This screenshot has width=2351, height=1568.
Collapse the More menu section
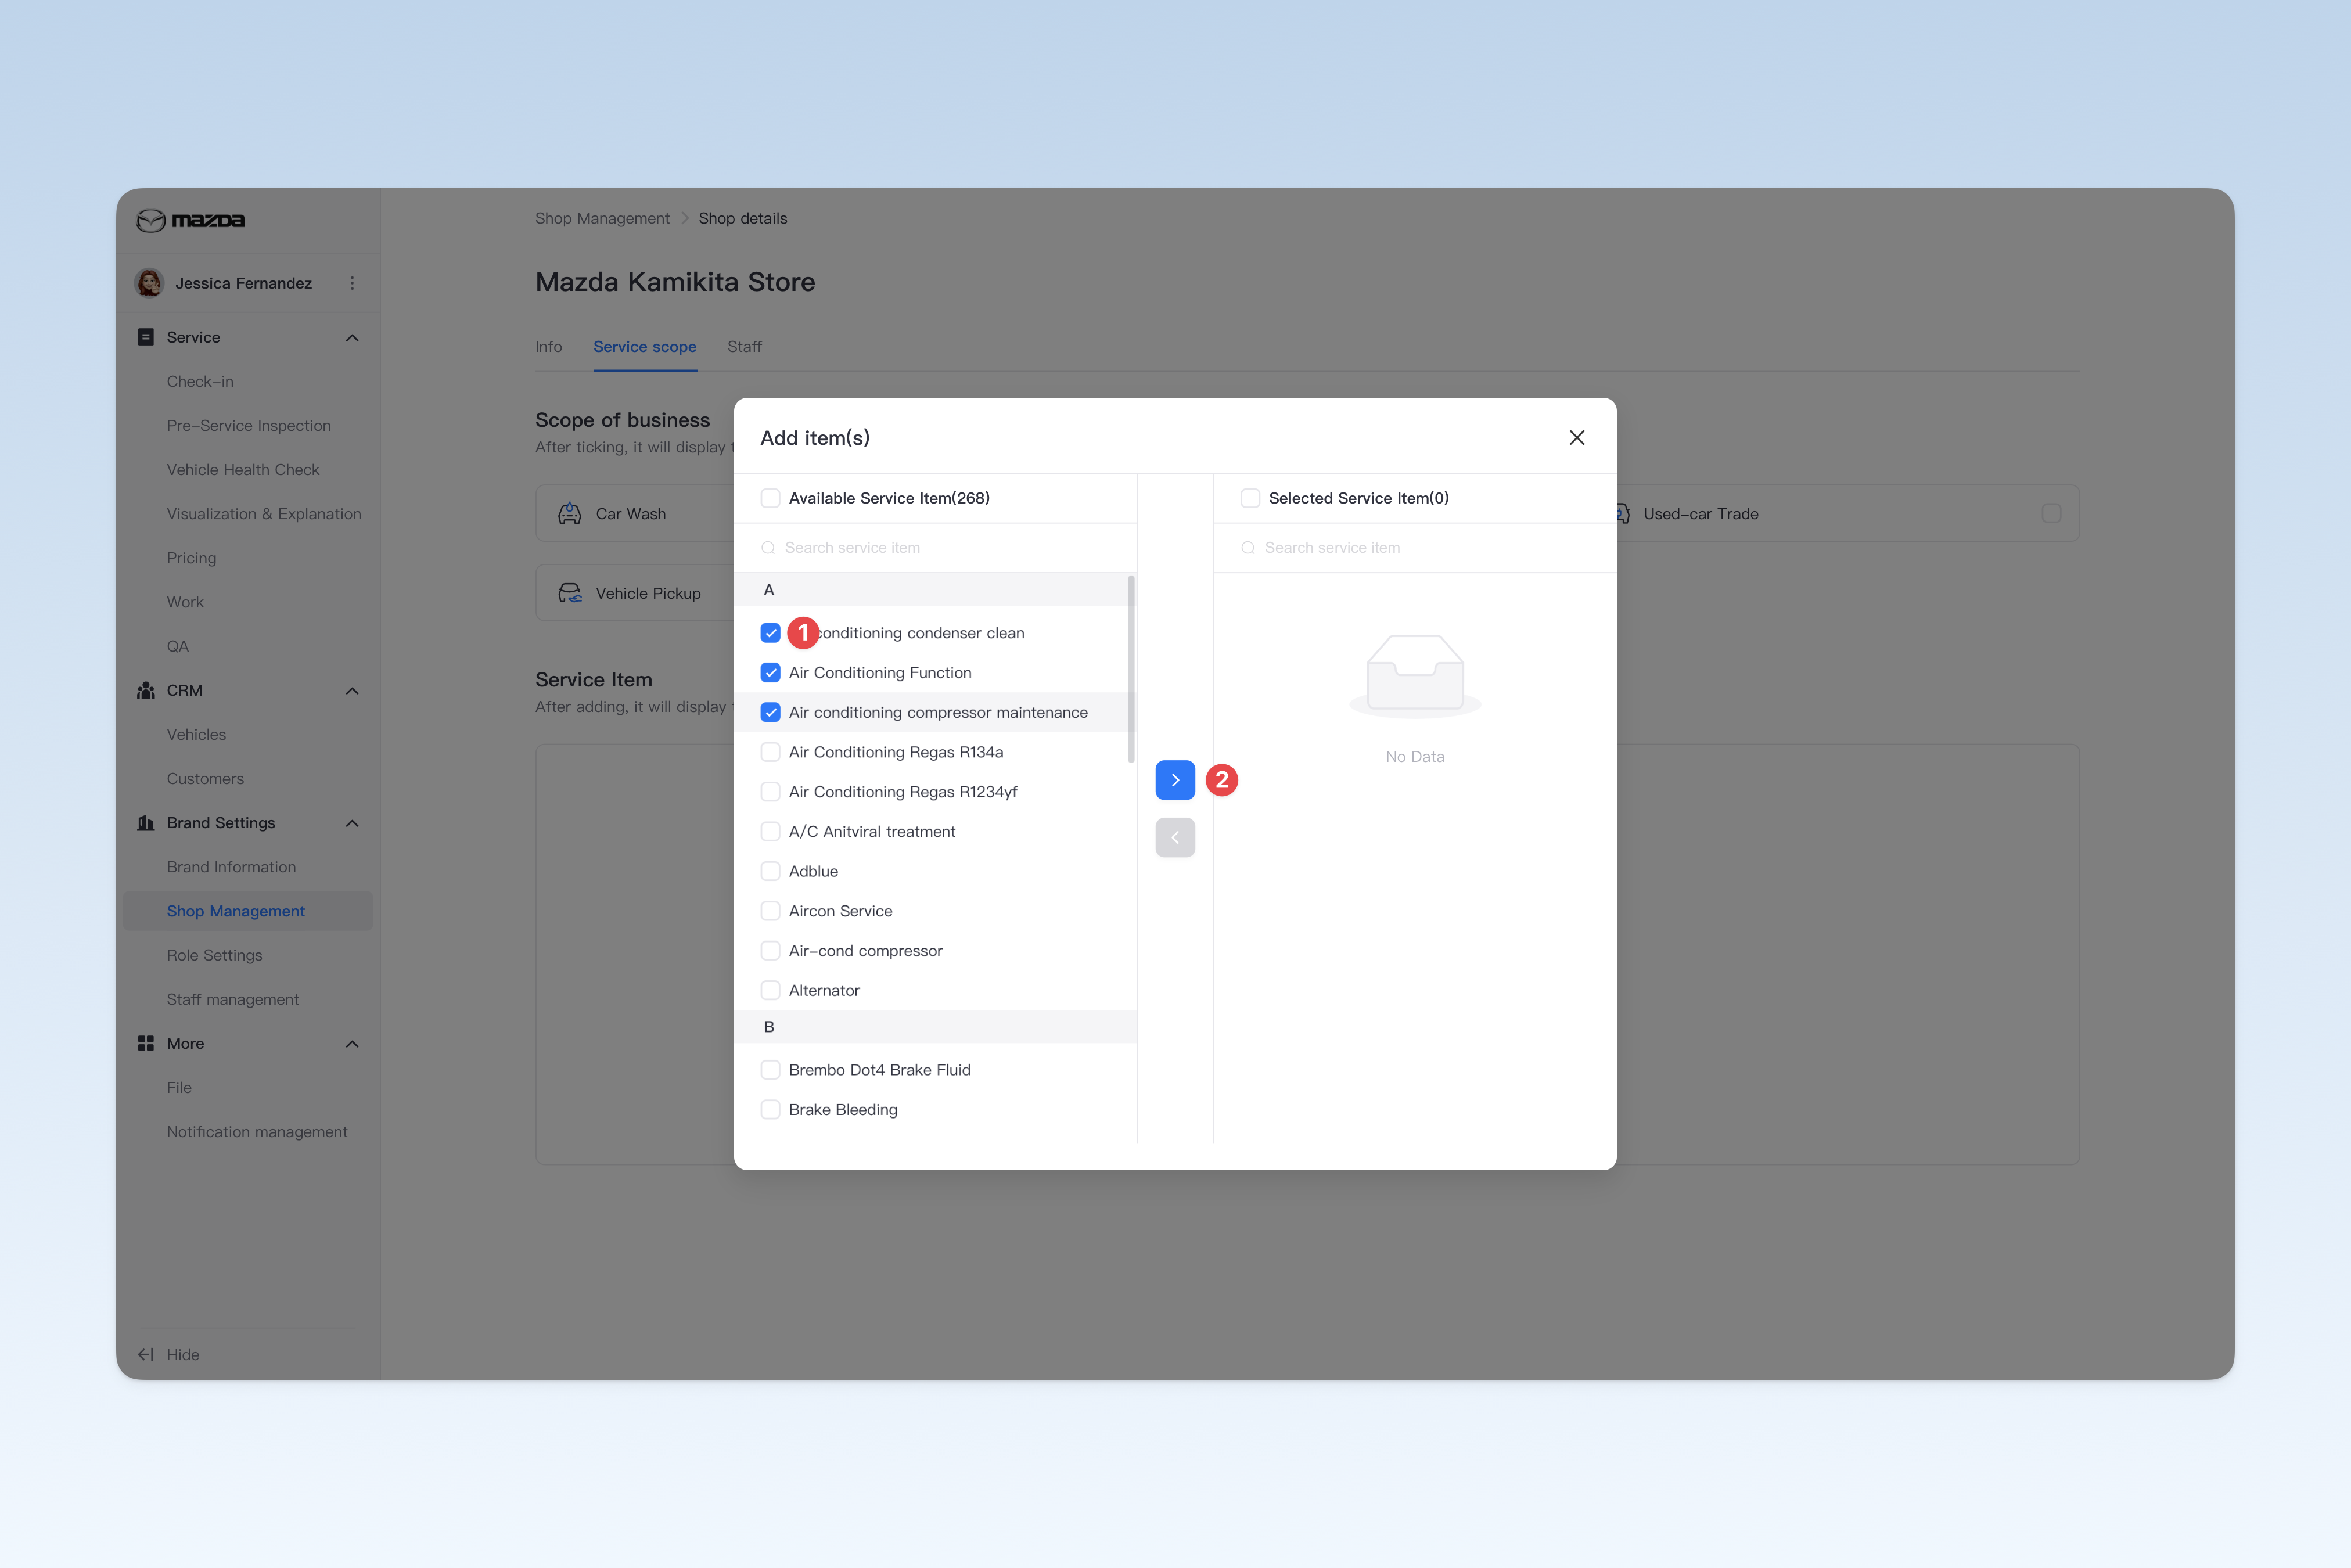click(352, 1044)
